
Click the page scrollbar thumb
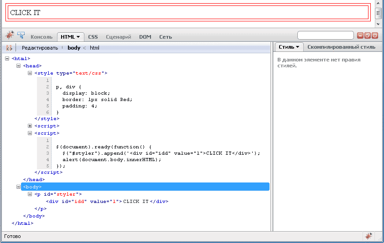tap(378, 13)
